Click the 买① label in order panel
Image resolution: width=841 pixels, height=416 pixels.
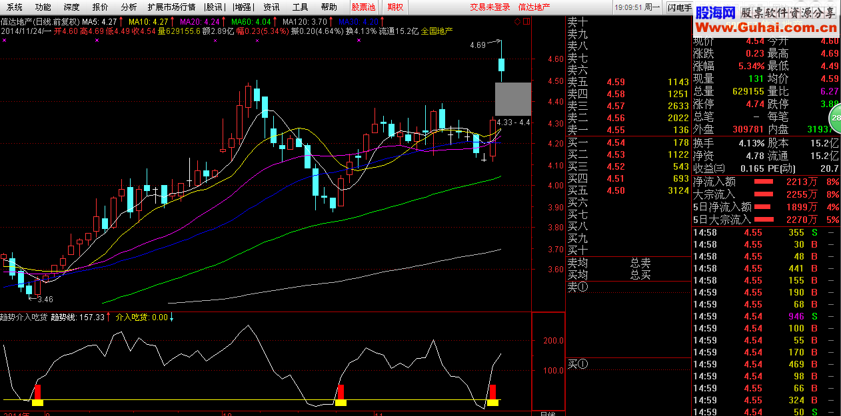578,364
